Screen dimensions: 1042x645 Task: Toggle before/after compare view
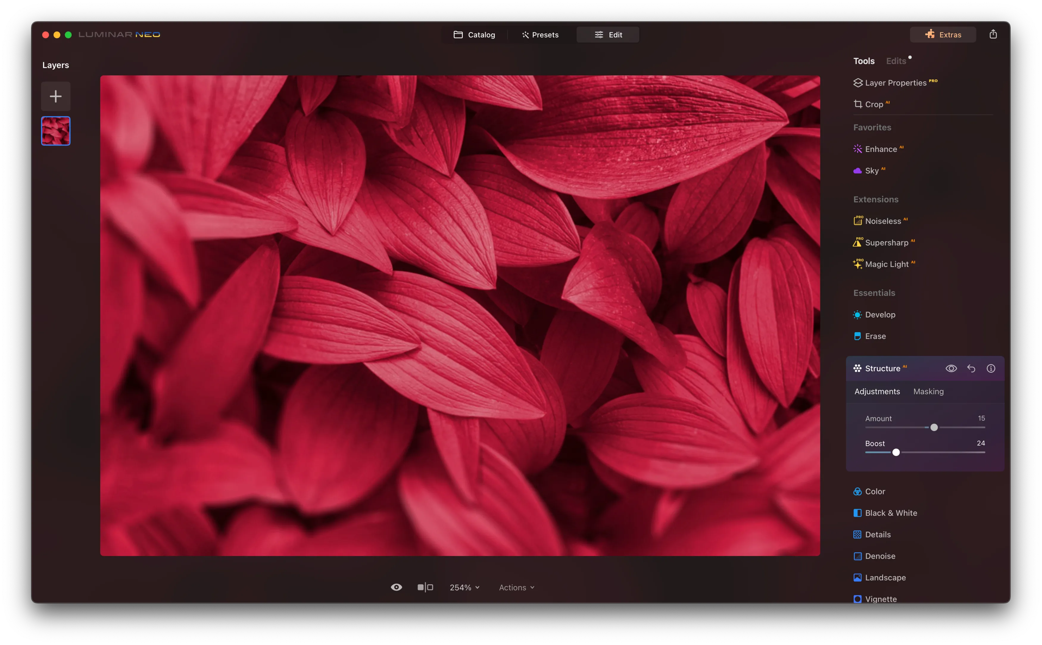click(x=425, y=588)
